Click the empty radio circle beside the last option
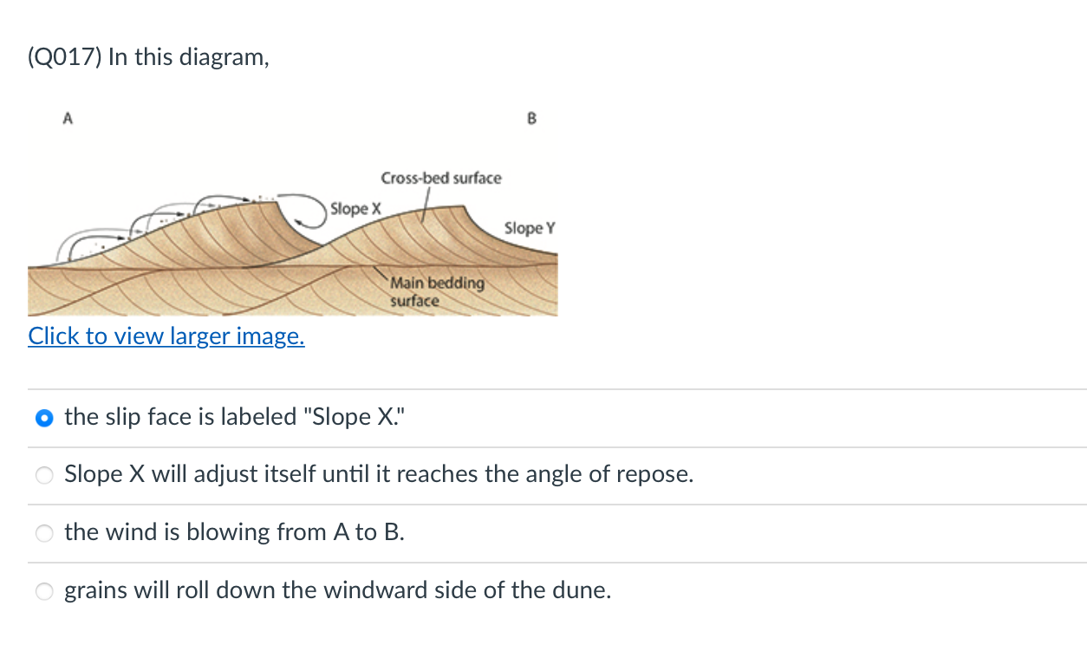1087x645 pixels. (44, 591)
